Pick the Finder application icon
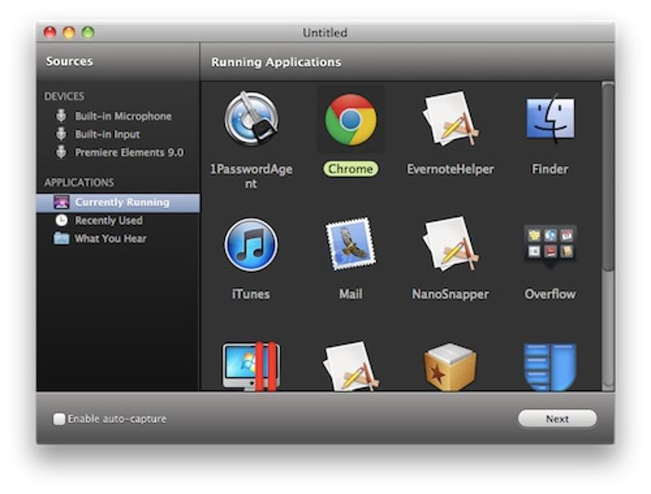Viewport: 651px width, 494px height. coord(551,118)
